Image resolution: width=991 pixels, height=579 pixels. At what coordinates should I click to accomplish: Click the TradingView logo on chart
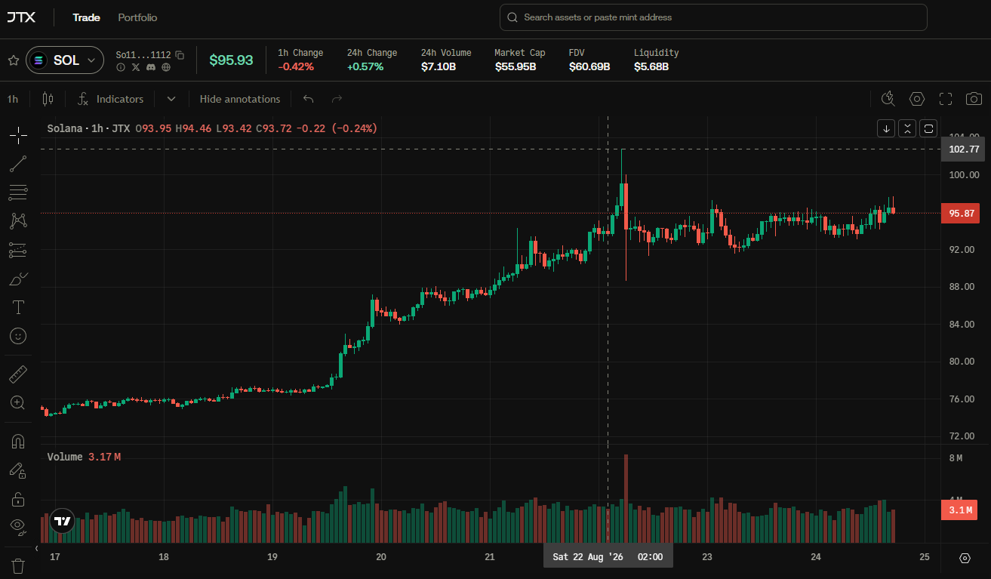pos(63,521)
